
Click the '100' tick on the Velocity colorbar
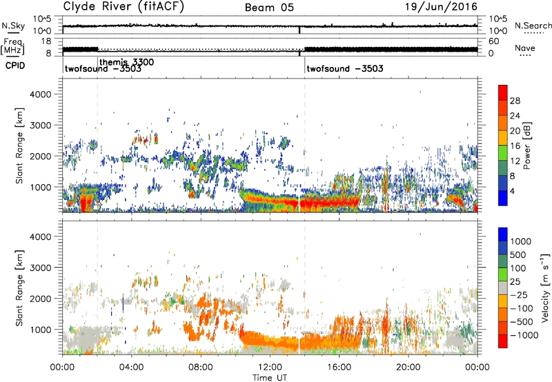[518, 268]
